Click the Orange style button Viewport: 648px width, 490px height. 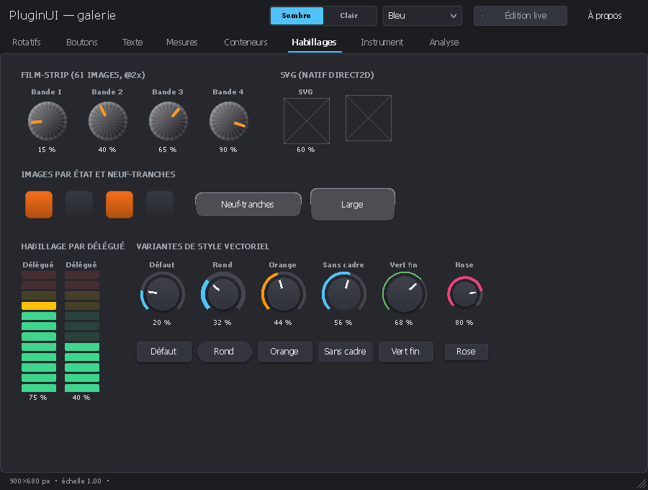point(284,352)
